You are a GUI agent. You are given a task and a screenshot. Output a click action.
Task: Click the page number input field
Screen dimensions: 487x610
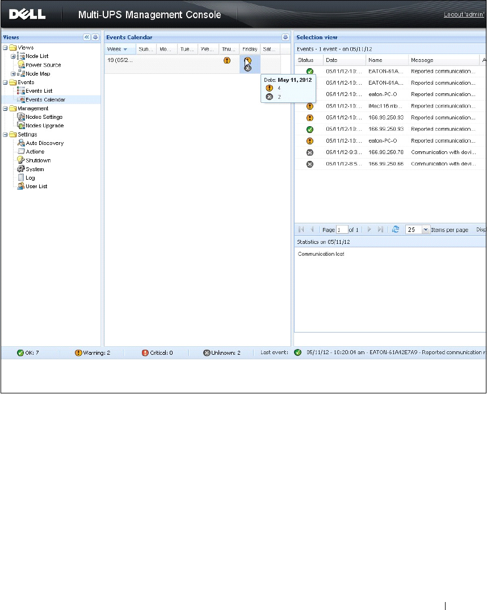click(x=342, y=230)
